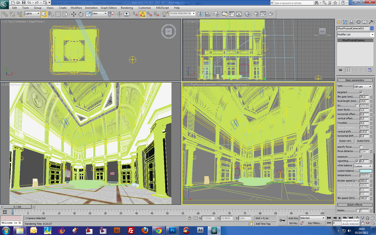Click the Guess vert. button
This screenshot has height=235, width=376.
coord(345,141)
